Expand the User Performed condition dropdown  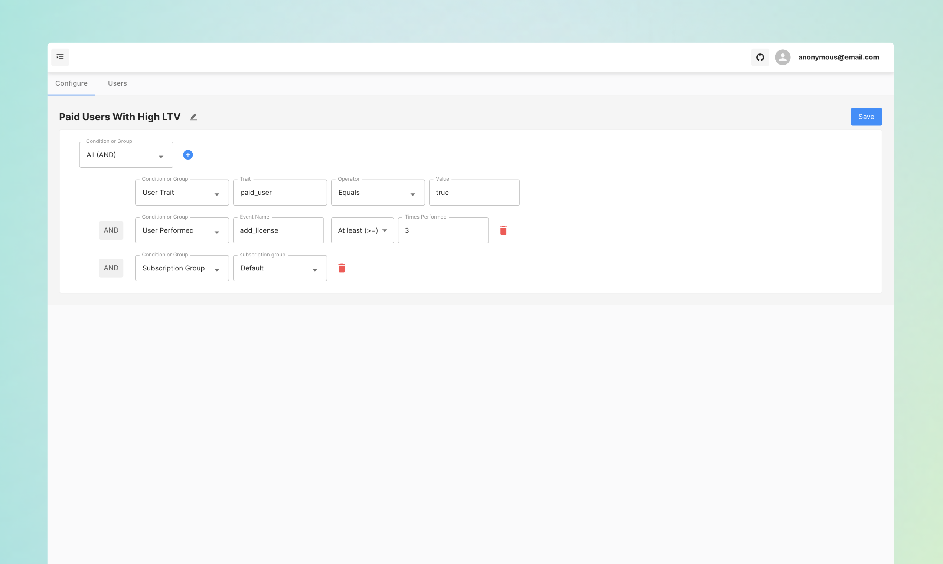[x=182, y=231]
